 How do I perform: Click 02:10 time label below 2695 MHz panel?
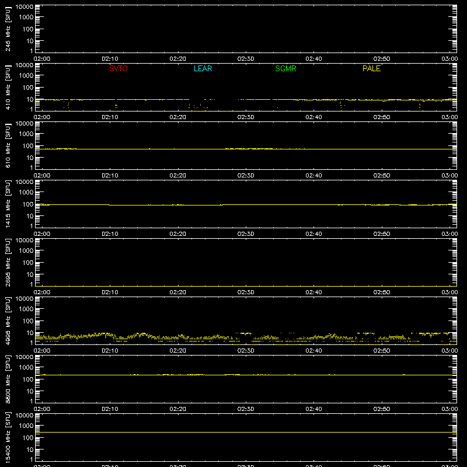[x=110, y=292]
